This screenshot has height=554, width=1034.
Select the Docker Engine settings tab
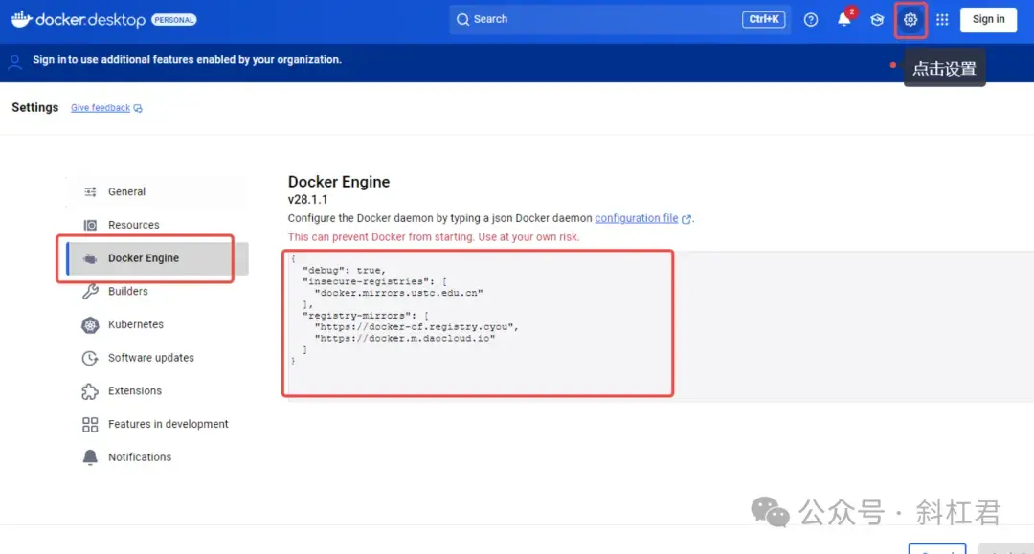coord(144,258)
